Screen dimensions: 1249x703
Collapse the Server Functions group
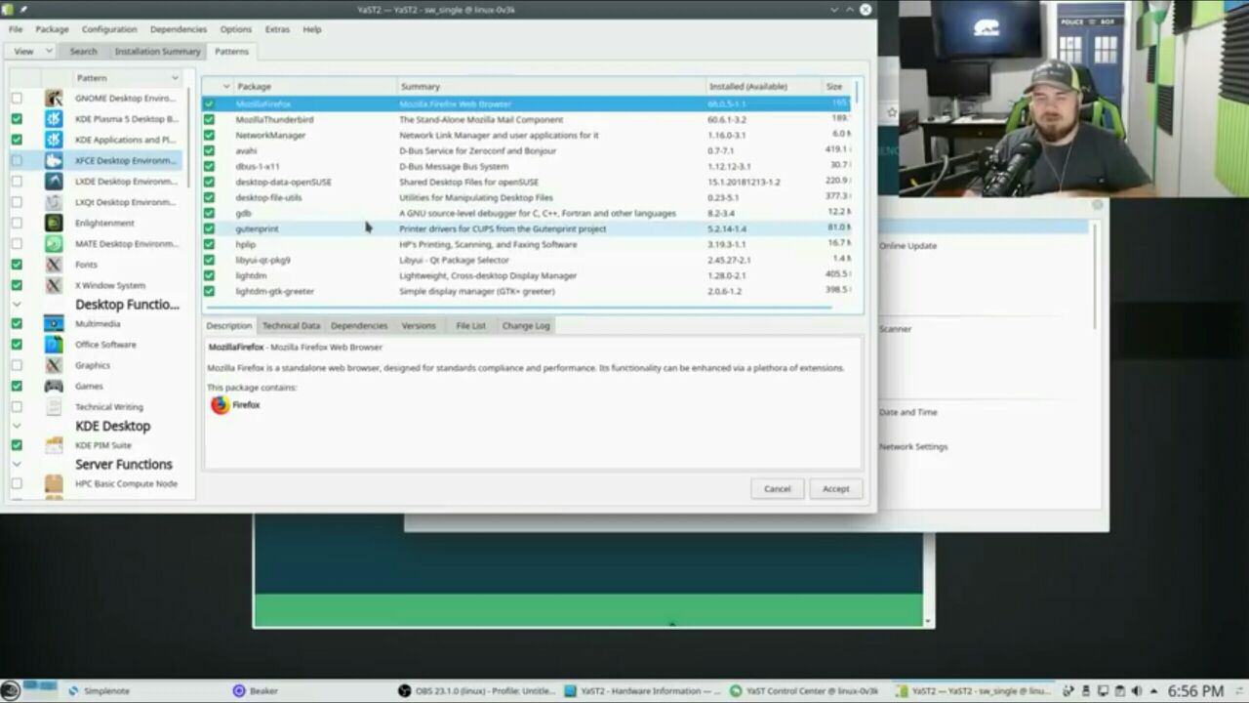coord(17,465)
